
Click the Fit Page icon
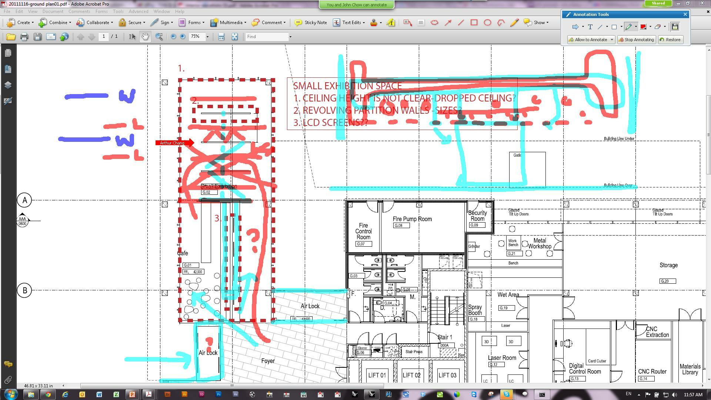[x=234, y=37]
